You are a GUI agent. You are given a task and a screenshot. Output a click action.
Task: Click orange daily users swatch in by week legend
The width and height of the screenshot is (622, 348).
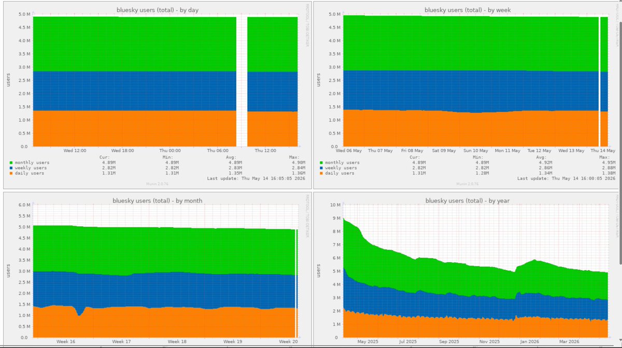tap(321, 173)
